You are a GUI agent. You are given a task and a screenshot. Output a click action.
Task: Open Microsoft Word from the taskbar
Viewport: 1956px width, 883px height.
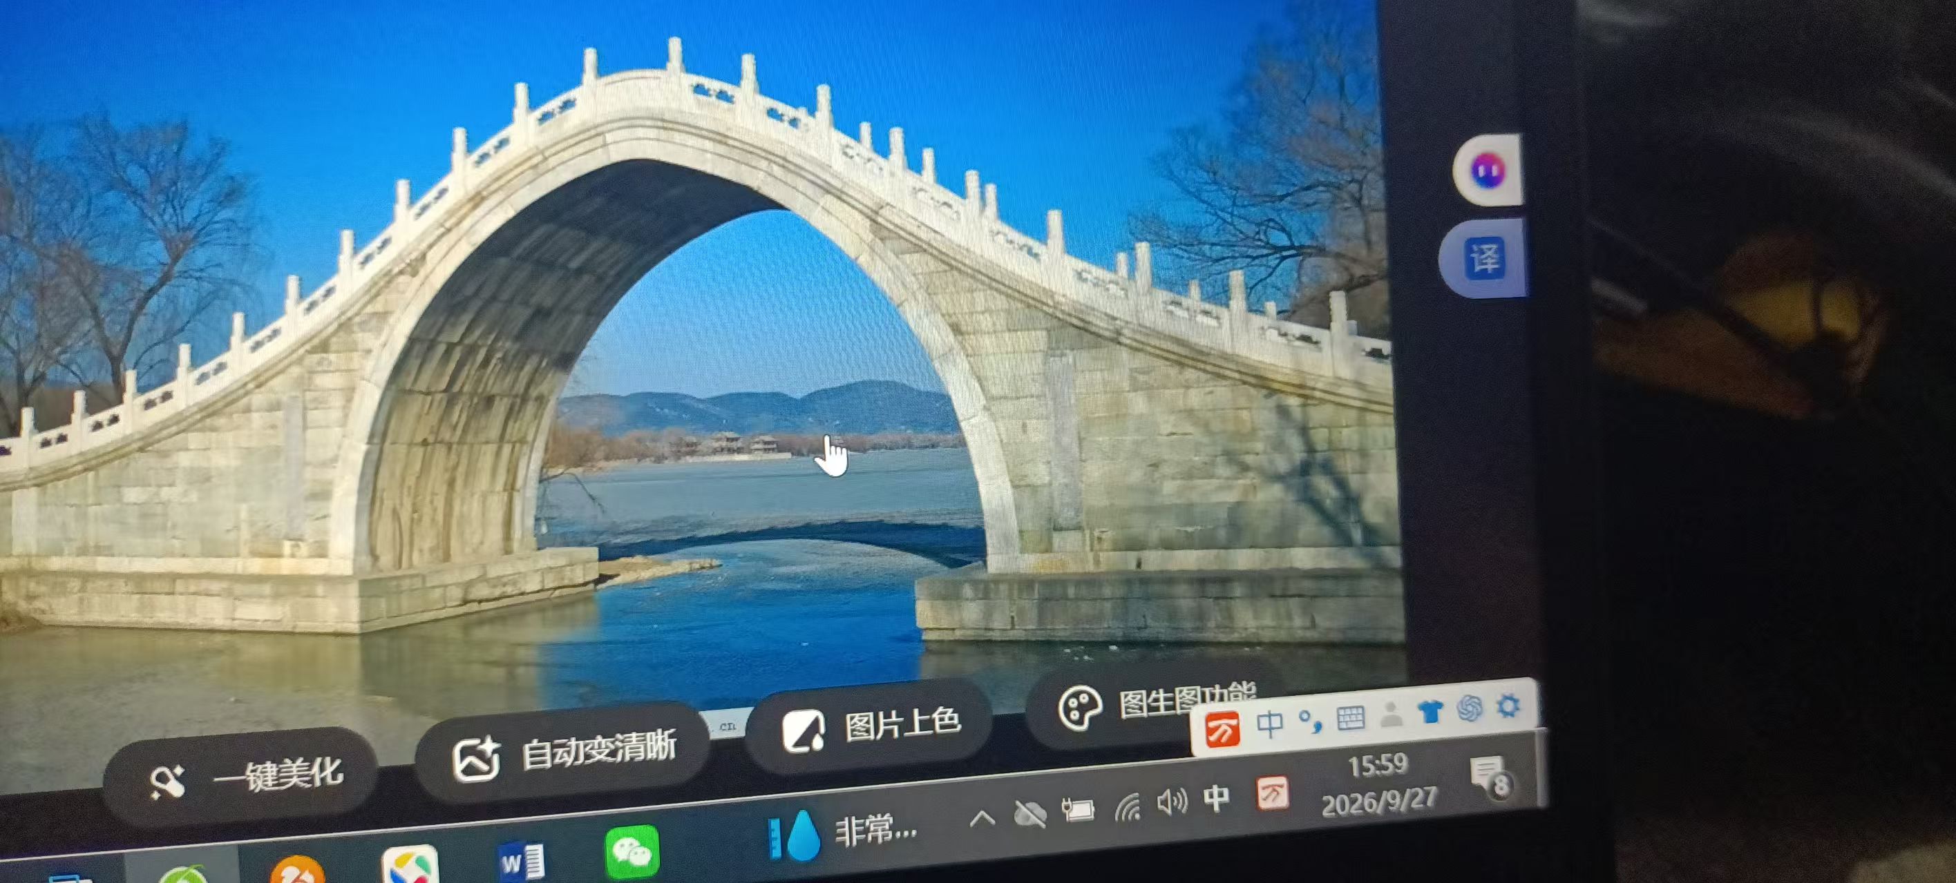pyautogui.click(x=521, y=862)
